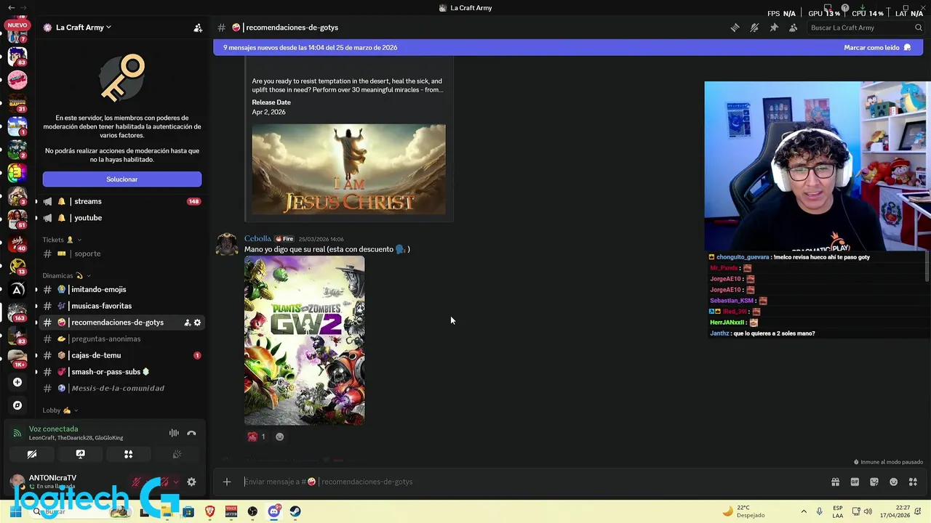
Task: Open the Threads icon in channel header
Action: pos(735,28)
